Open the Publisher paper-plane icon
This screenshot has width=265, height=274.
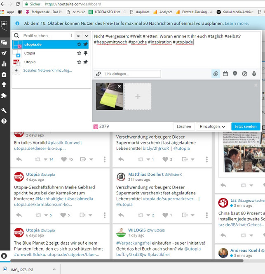pos(4,53)
